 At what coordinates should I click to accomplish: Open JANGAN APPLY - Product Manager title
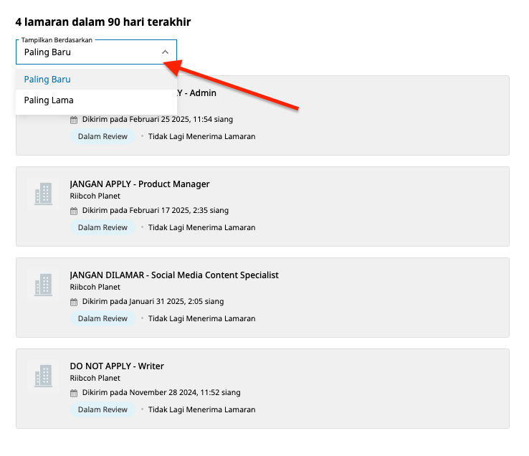[140, 184]
